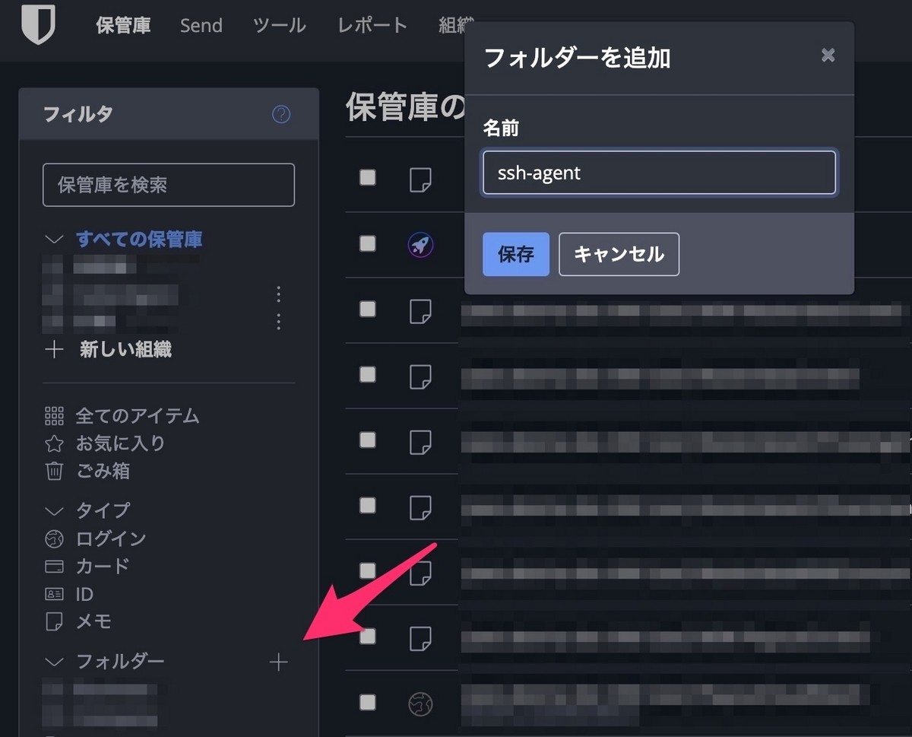
Task: Select 全てのアイテム grid filter
Action: coord(123,416)
